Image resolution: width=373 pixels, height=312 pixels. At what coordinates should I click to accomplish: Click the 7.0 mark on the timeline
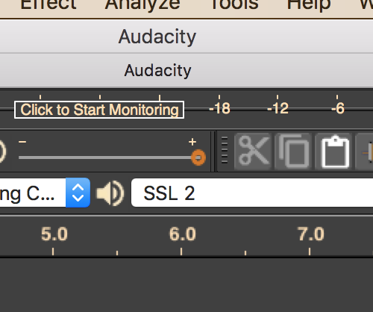pos(311,234)
